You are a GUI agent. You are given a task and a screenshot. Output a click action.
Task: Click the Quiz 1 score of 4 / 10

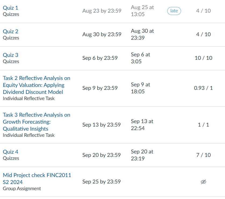204,11
